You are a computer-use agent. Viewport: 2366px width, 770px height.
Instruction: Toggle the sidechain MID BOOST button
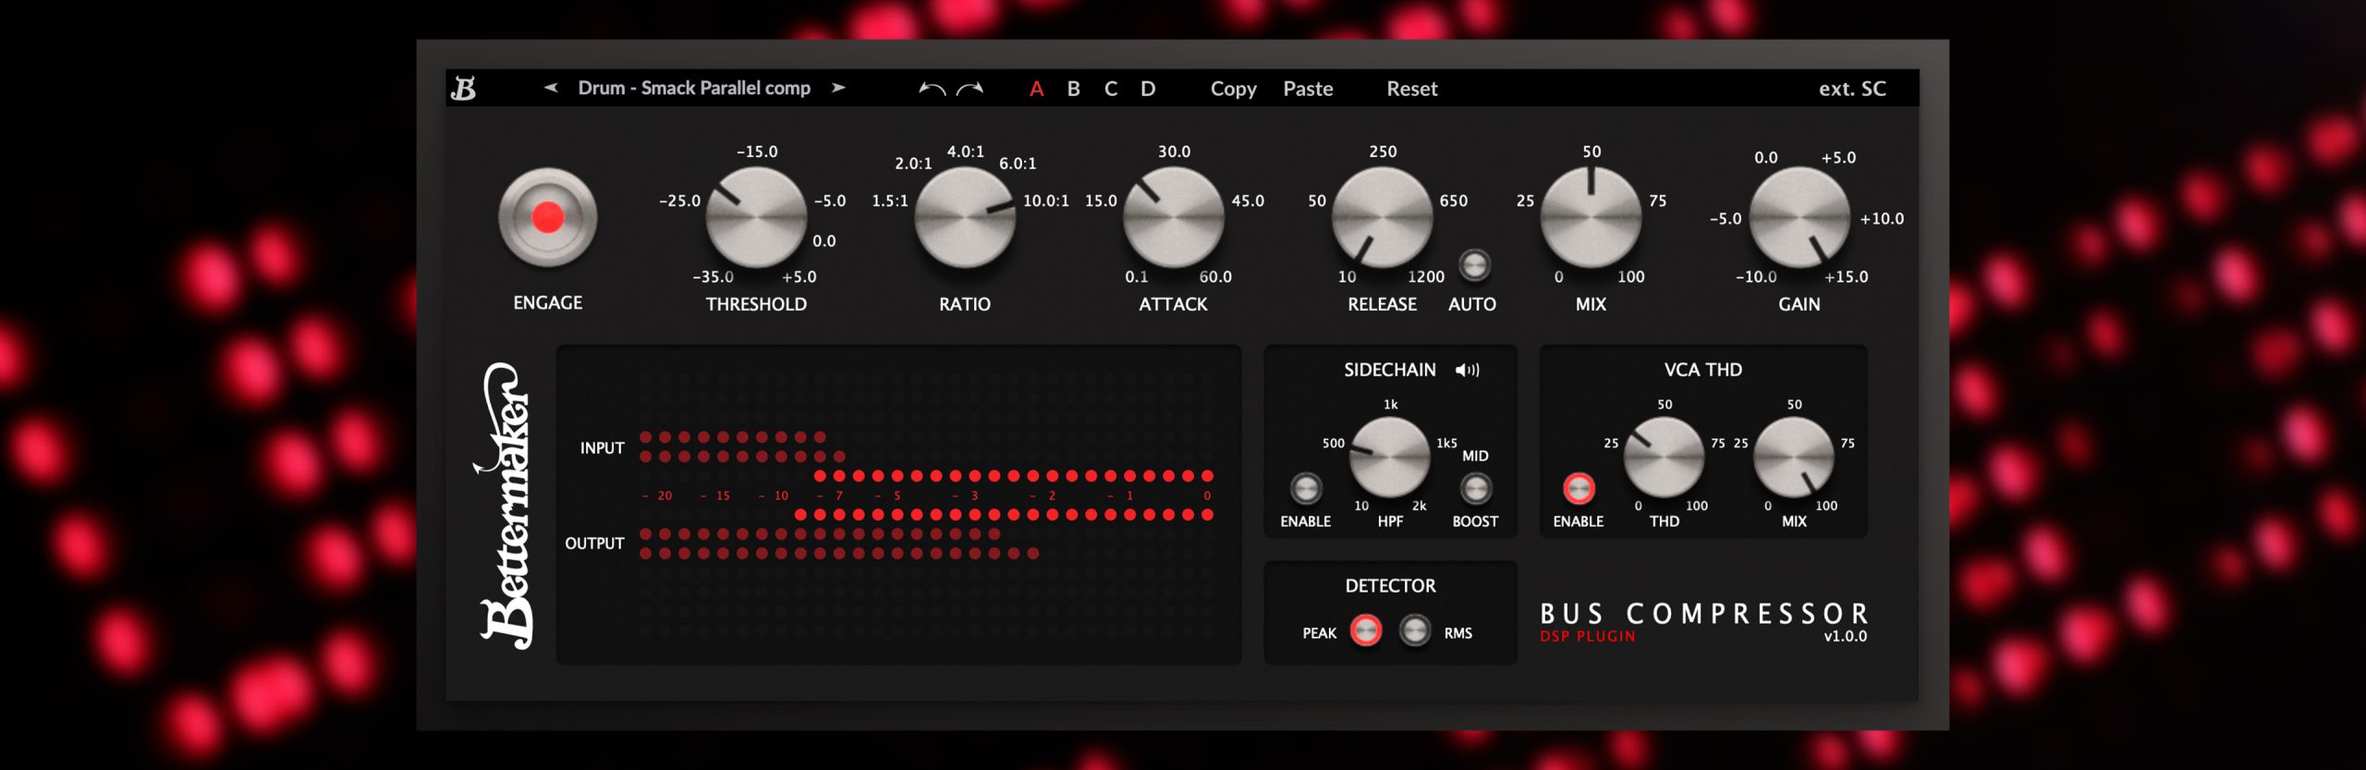(x=1476, y=488)
